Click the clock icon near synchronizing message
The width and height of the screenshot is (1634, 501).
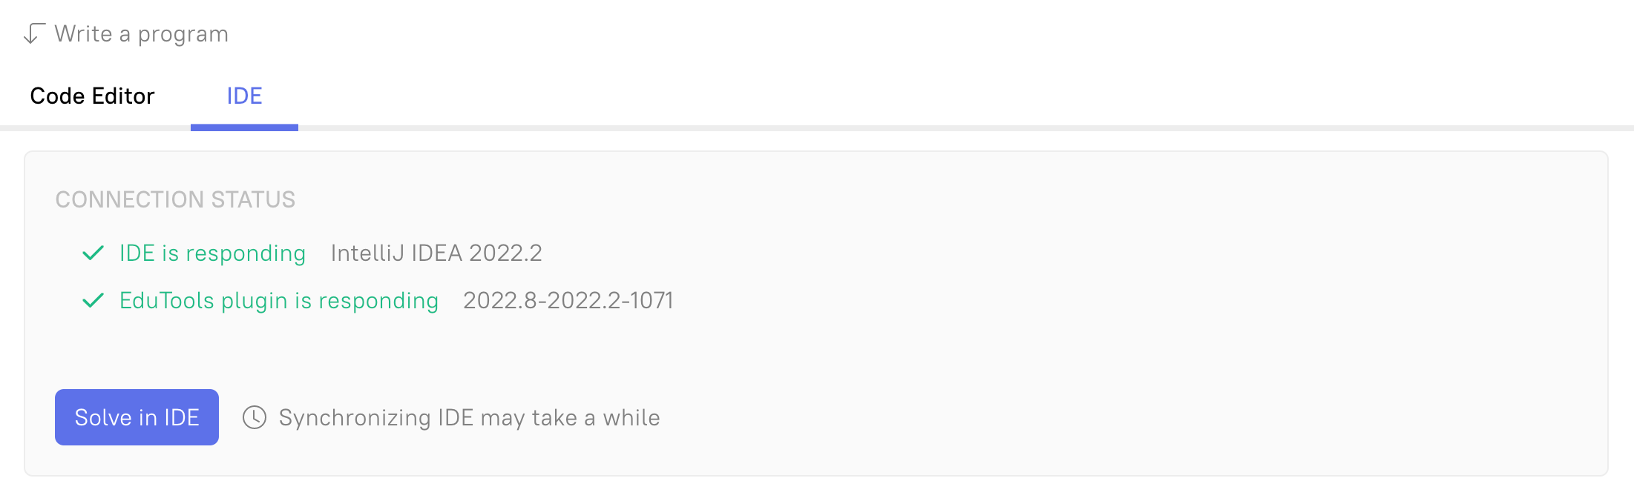[255, 417]
